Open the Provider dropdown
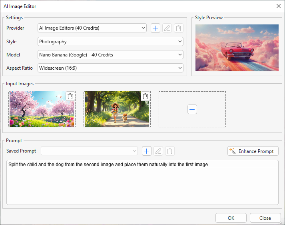The height and width of the screenshot is (225, 285). click(92, 28)
